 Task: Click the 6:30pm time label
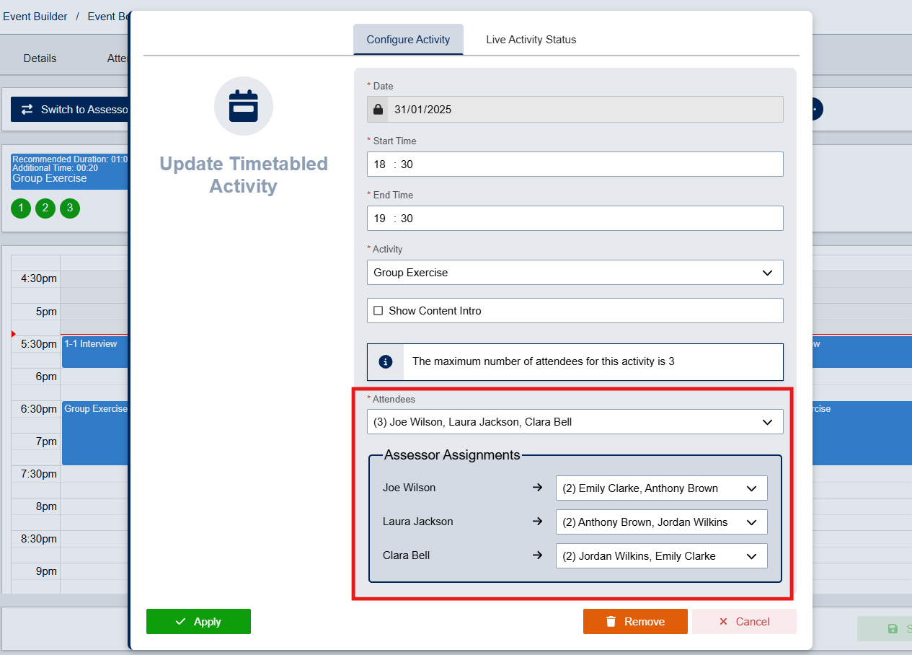point(38,409)
